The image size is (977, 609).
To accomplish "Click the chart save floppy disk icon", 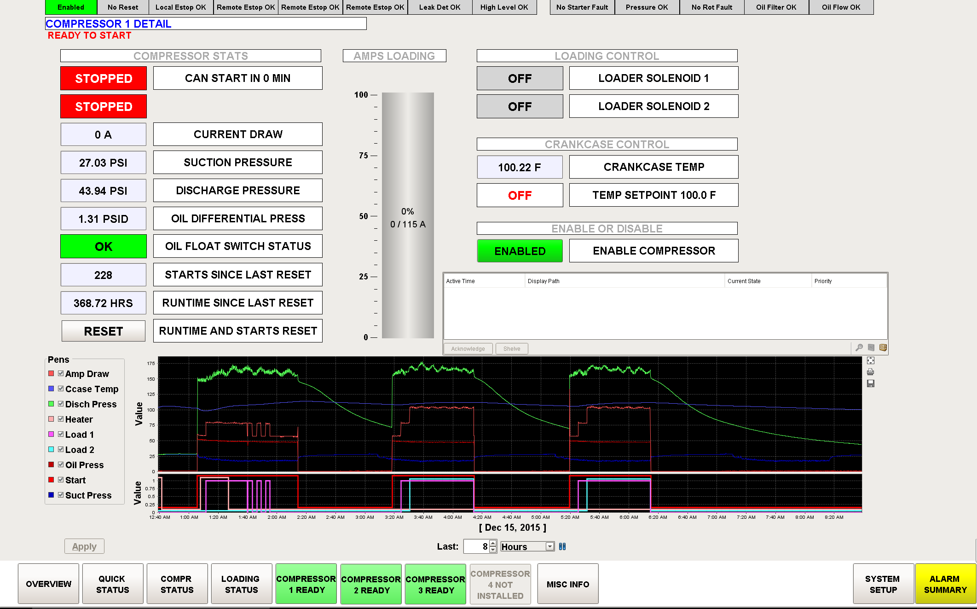I will pyautogui.click(x=870, y=383).
